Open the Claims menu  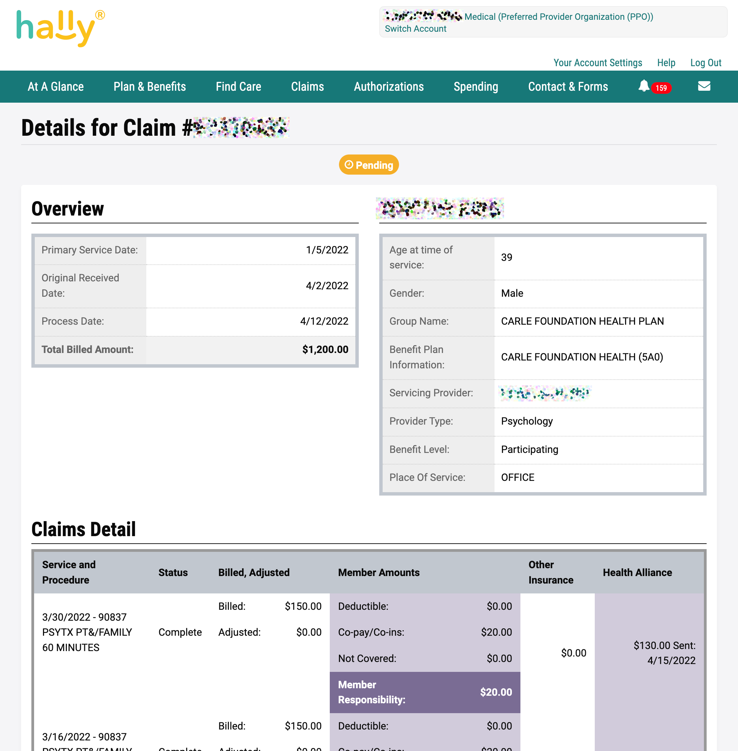point(307,87)
